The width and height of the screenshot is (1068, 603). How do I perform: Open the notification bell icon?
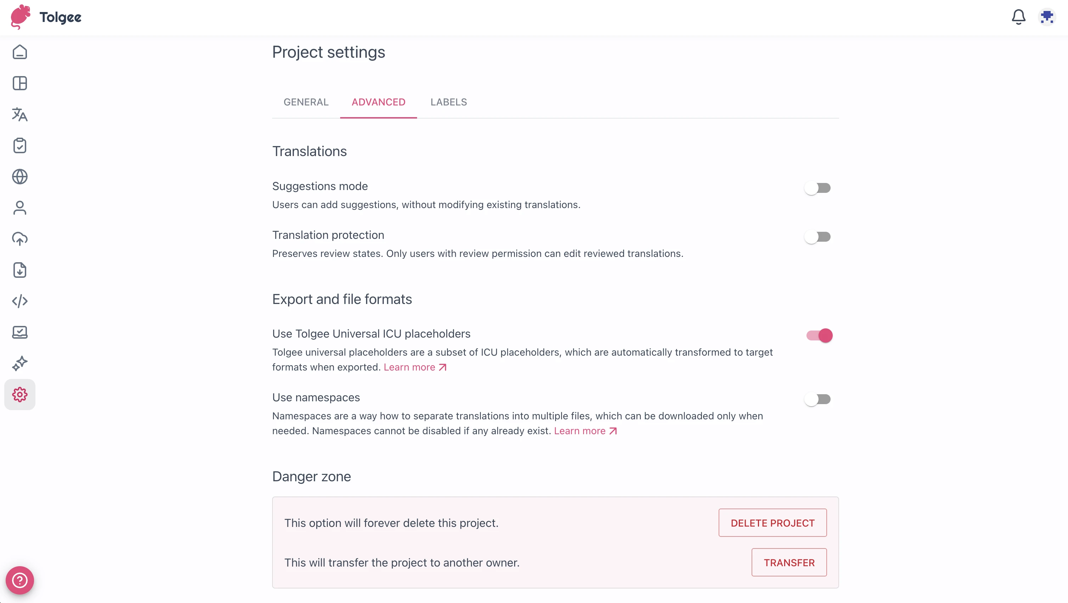[1019, 17]
